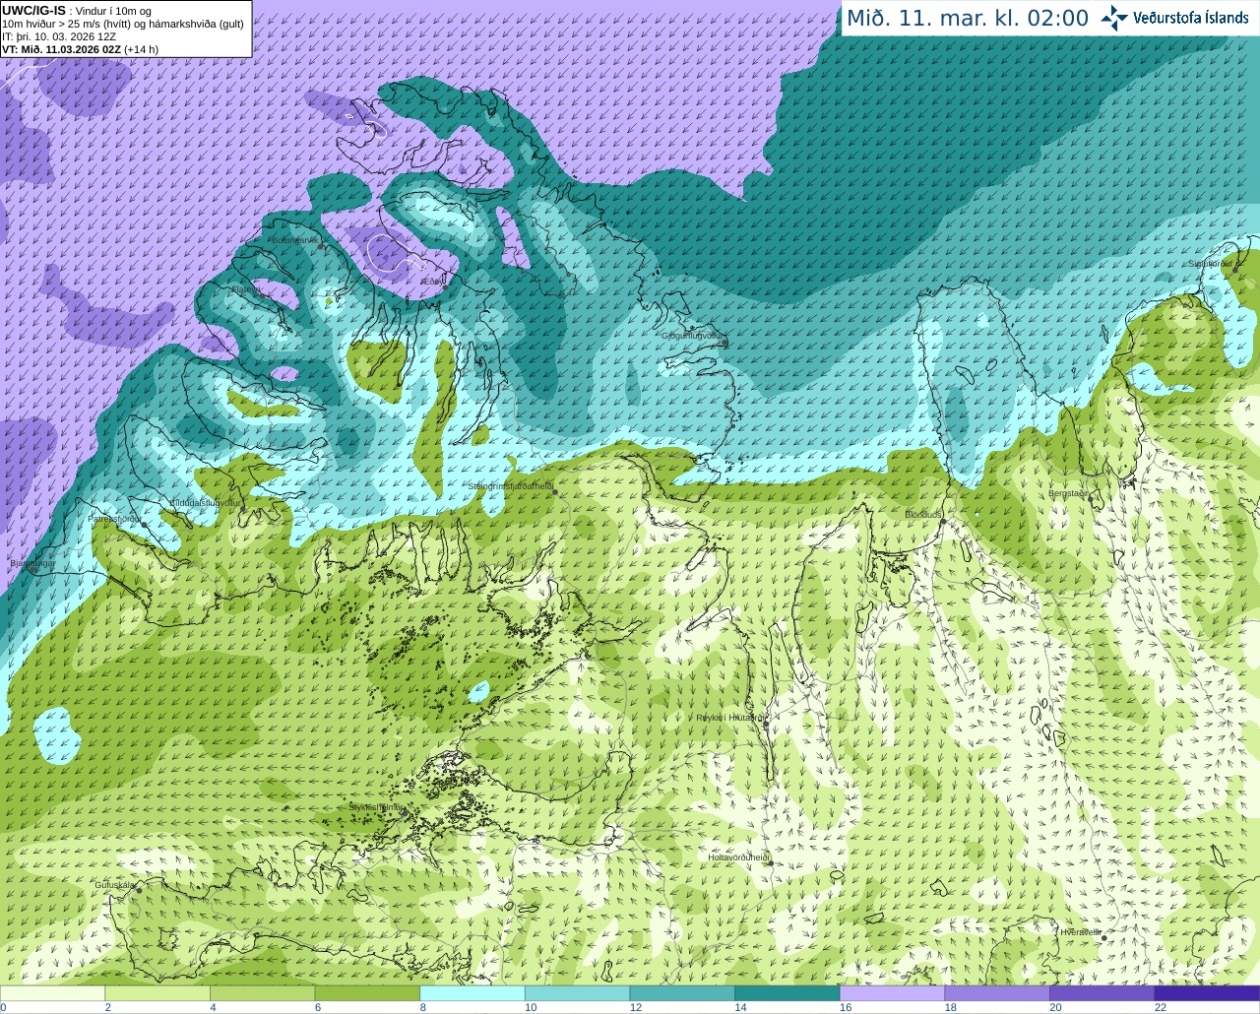Click the 8–10 m/s cyan legend swatch
This screenshot has width=1260, height=1014.
tap(472, 993)
